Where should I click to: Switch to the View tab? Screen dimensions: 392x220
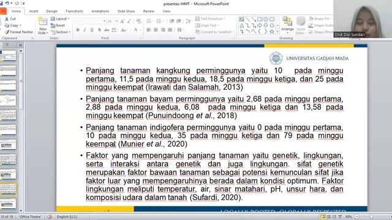(x=166, y=11)
